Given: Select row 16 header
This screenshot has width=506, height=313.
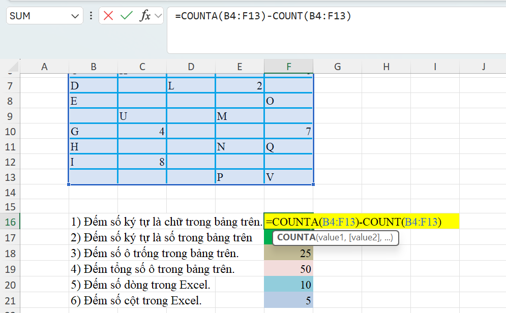Looking at the screenshot, I should click(x=10, y=222).
